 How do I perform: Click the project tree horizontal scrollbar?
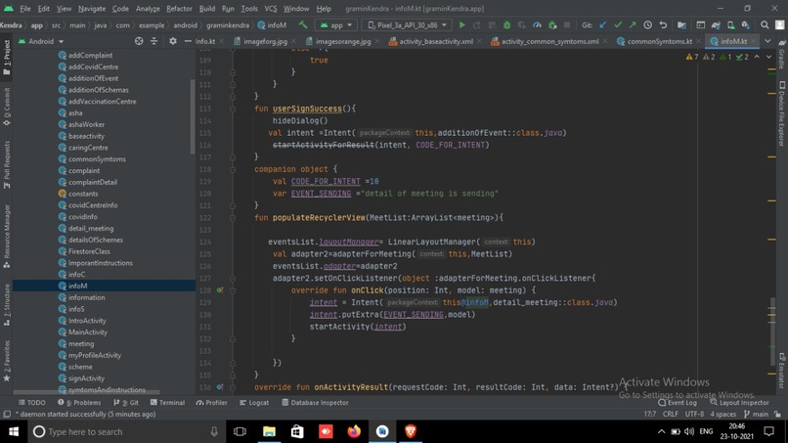86,392
